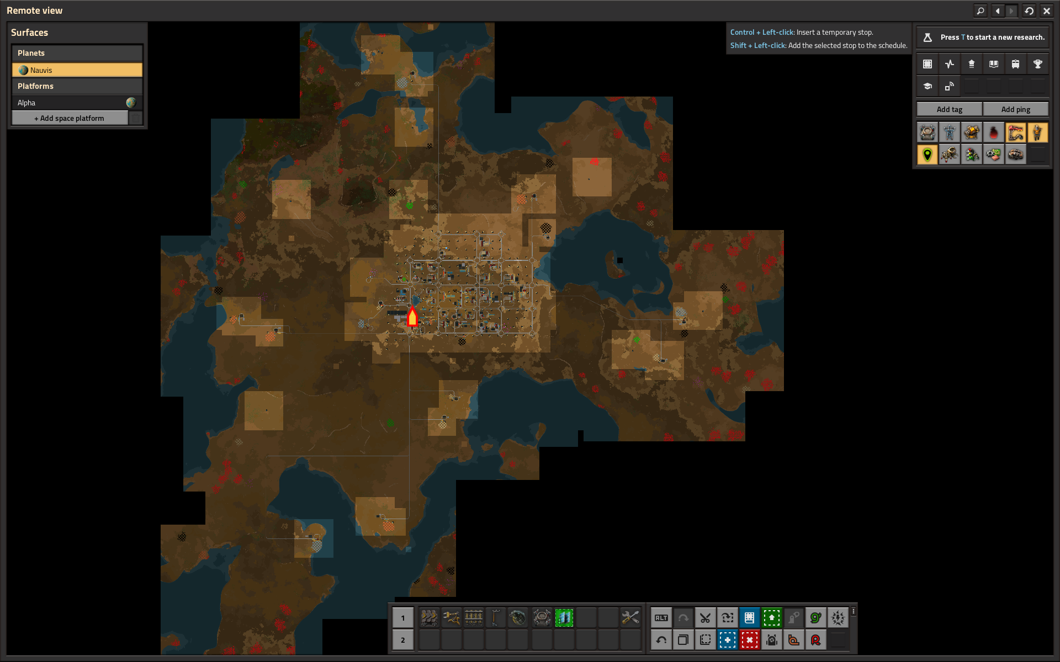Open Factoriopedia open-book icon
The image size is (1060, 662).
(994, 64)
